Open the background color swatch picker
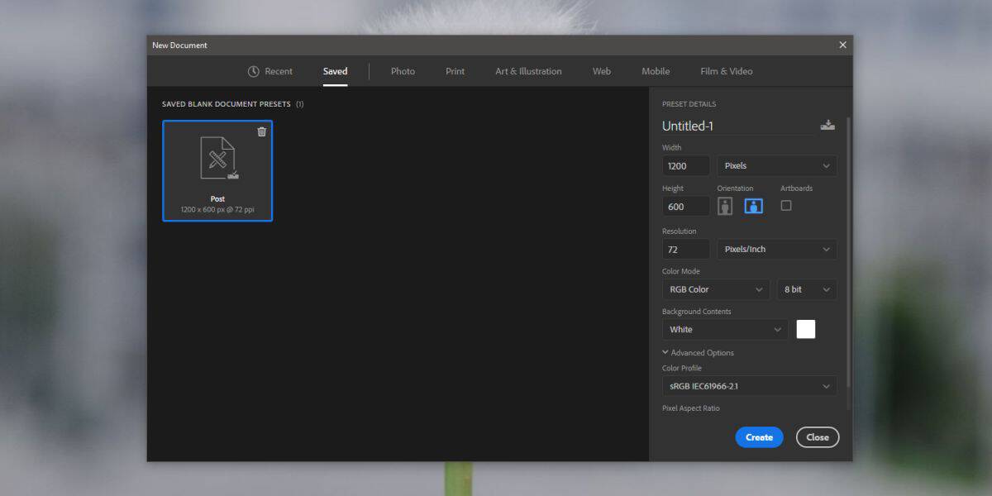The width and height of the screenshot is (992, 496). click(805, 329)
